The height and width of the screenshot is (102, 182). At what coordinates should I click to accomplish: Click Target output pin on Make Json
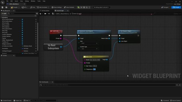click(x=107, y=60)
